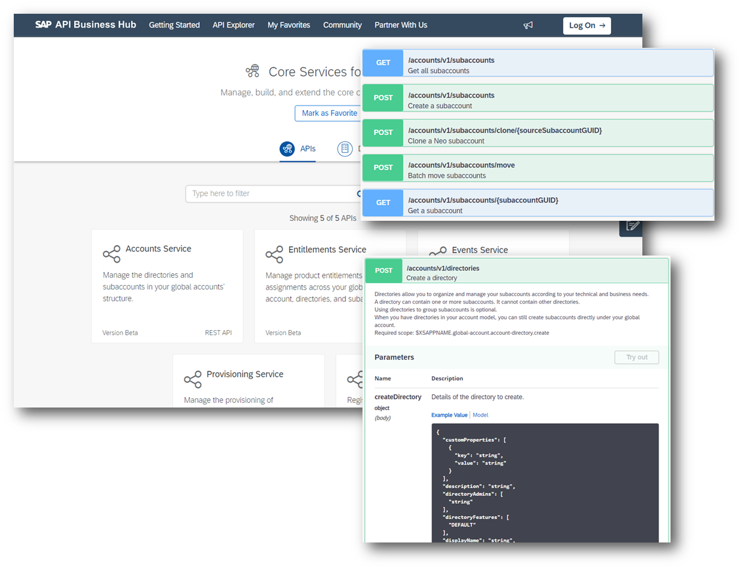Expand POST Create a subaccount operation
The width and height of the screenshot is (742, 570).
pyautogui.click(x=537, y=98)
